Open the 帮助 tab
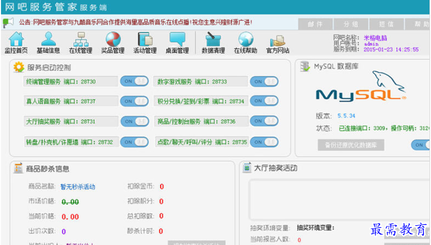 click(x=418, y=24)
